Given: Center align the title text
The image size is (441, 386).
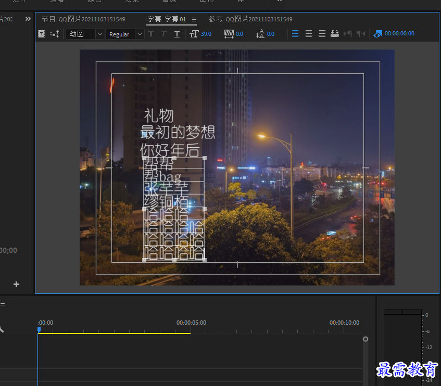Looking at the screenshot, I should click(309, 34).
